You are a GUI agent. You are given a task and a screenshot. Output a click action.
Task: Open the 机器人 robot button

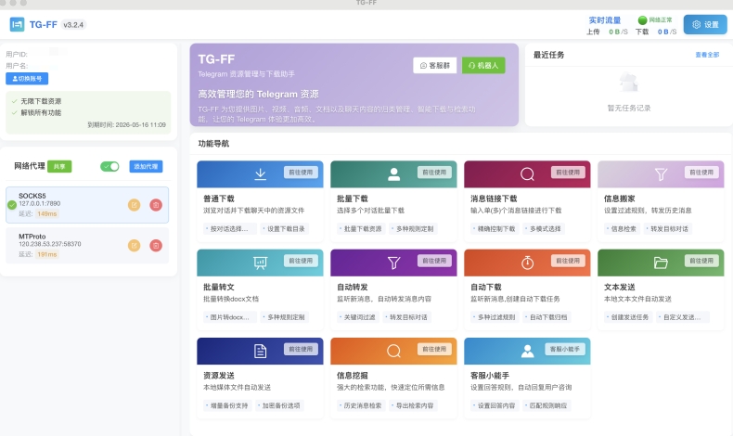pyautogui.click(x=483, y=66)
